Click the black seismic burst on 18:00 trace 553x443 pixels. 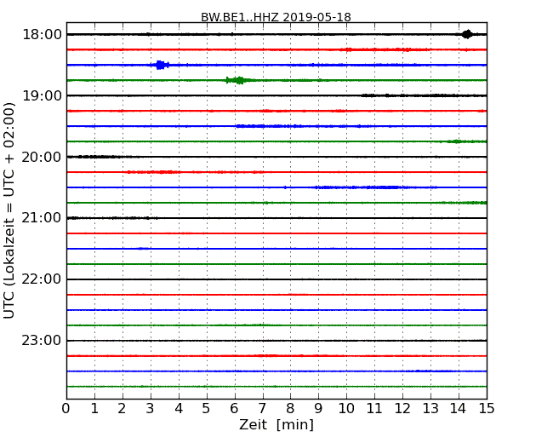click(x=467, y=34)
